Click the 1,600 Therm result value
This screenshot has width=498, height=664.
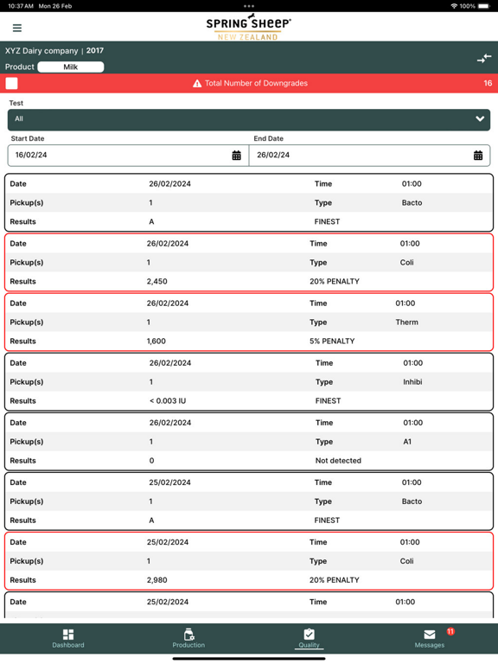pos(156,342)
